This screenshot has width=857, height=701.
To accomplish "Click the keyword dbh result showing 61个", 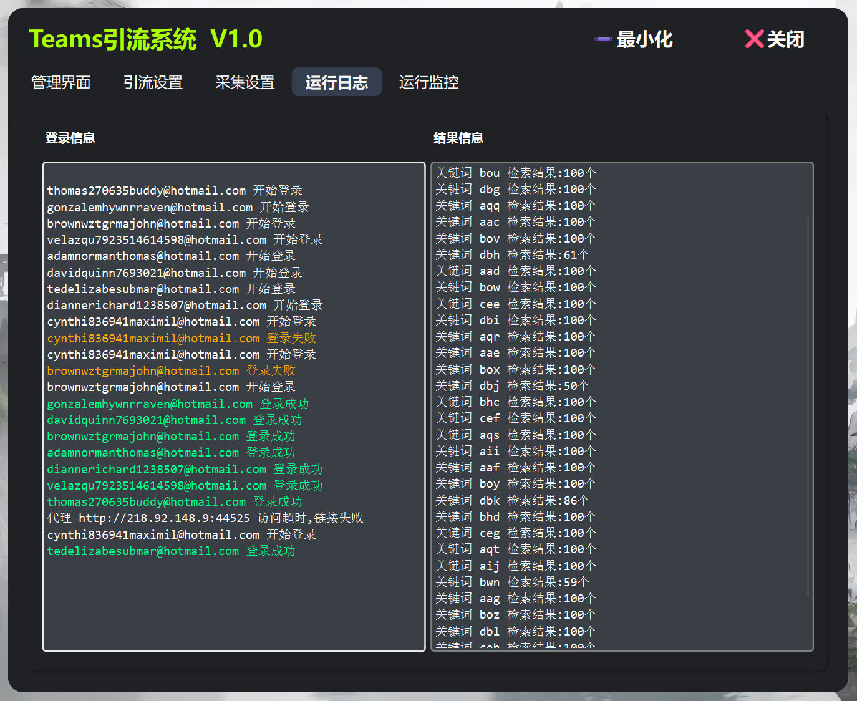I will (x=511, y=254).
